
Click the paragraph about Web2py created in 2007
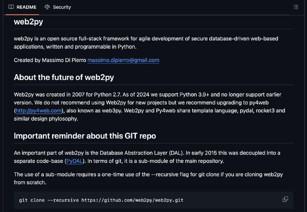[x=149, y=107]
